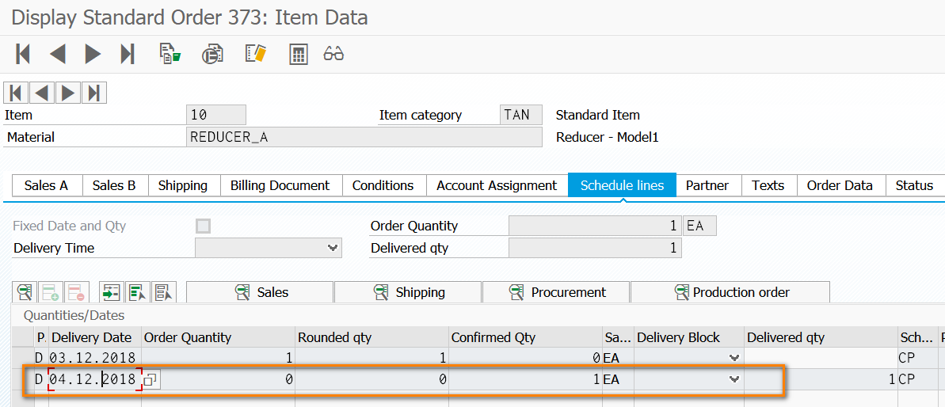945x407 pixels.
Task: Switch to the Conditions tab
Action: point(383,185)
